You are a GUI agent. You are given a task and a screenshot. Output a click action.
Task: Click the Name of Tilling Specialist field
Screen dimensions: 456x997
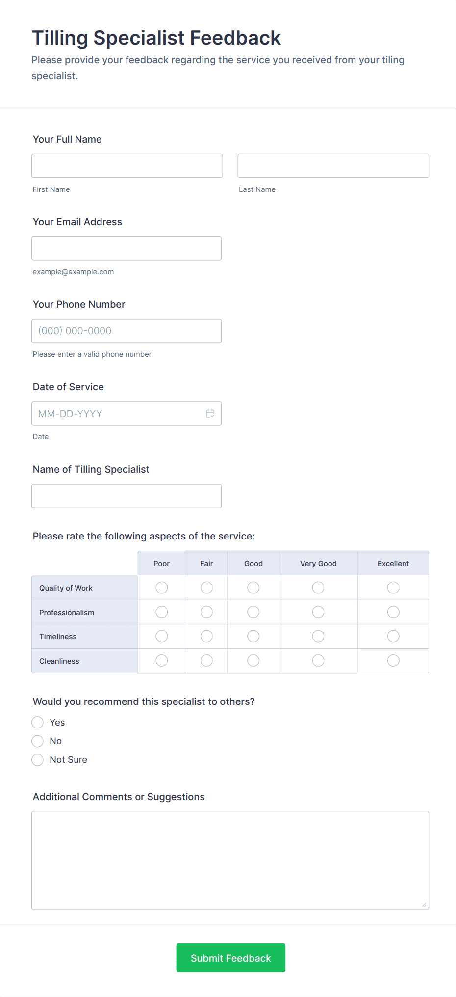tap(127, 496)
